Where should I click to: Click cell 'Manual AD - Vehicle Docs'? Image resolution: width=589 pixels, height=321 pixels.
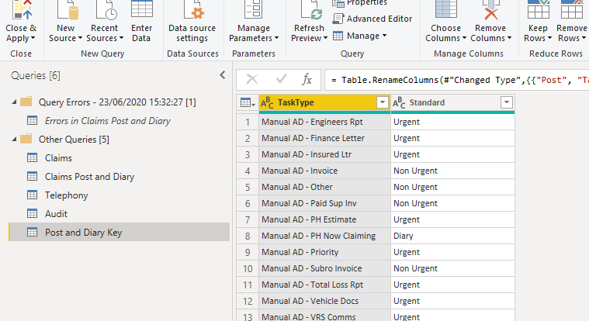point(325,301)
